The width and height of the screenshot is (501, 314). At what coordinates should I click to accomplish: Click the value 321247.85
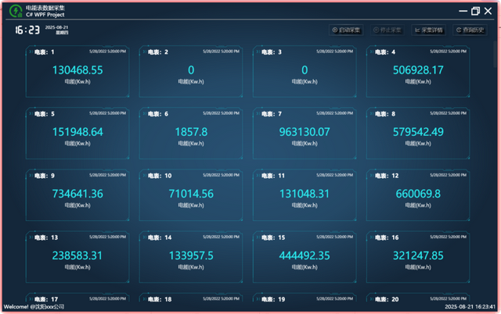[418, 255]
